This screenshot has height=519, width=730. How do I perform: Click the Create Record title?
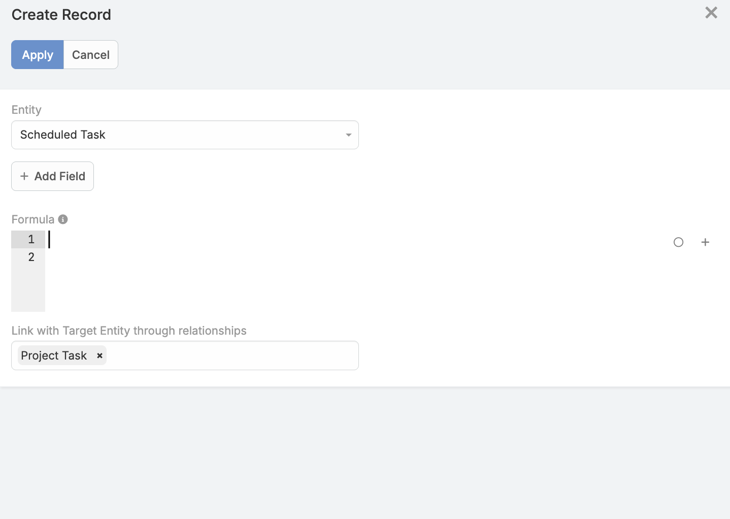[x=61, y=15]
